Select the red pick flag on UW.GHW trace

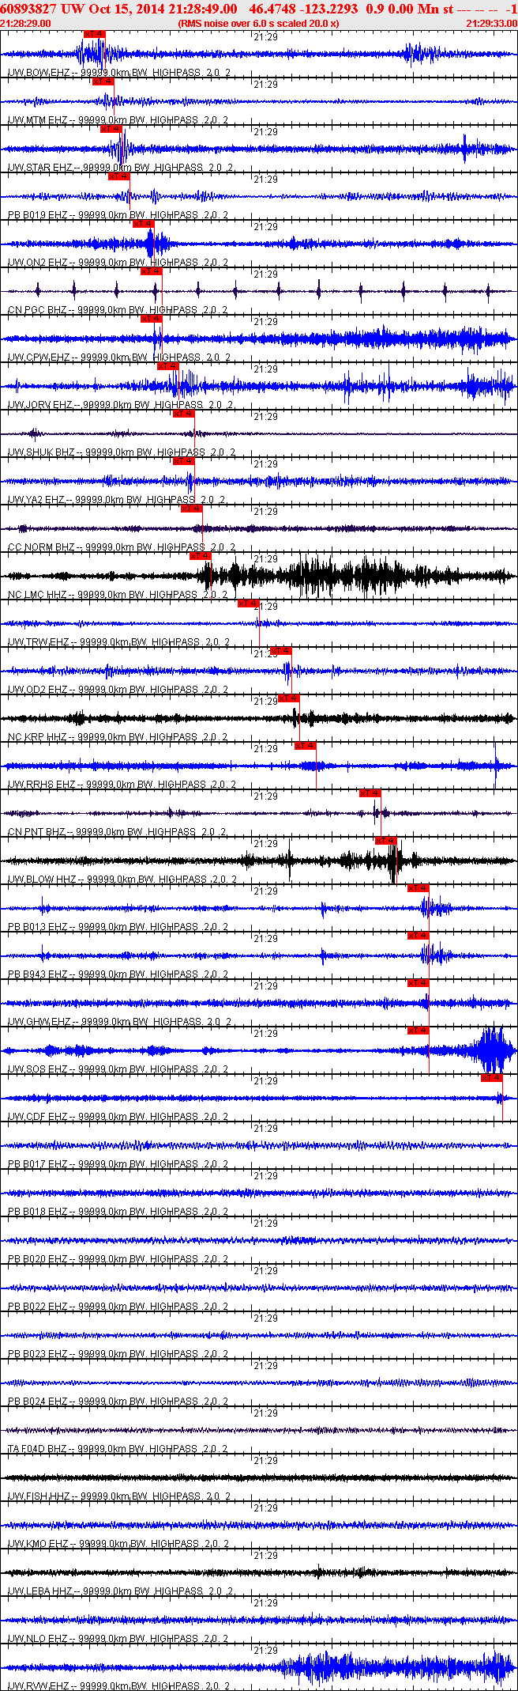click(418, 983)
